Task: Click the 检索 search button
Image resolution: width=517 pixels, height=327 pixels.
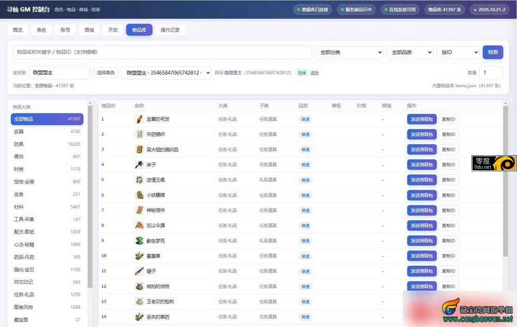Action: coord(493,52)
